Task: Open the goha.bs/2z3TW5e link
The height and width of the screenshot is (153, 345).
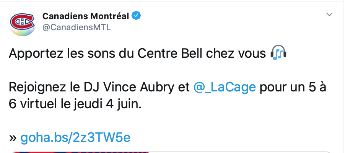Action: pos(75,138)
